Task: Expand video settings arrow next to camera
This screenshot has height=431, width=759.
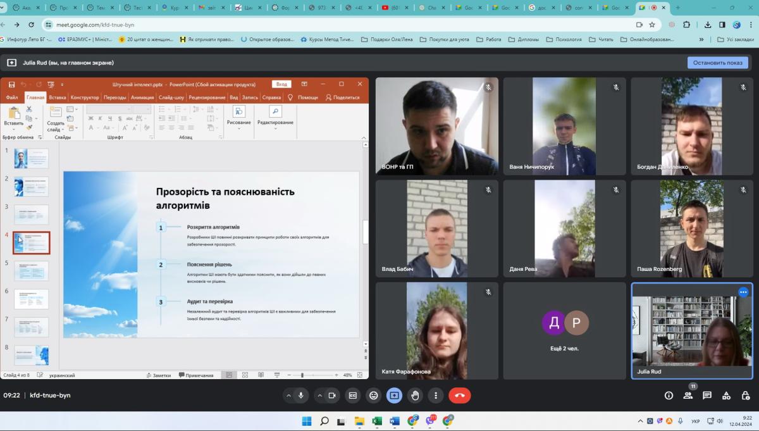Action: 319,396
